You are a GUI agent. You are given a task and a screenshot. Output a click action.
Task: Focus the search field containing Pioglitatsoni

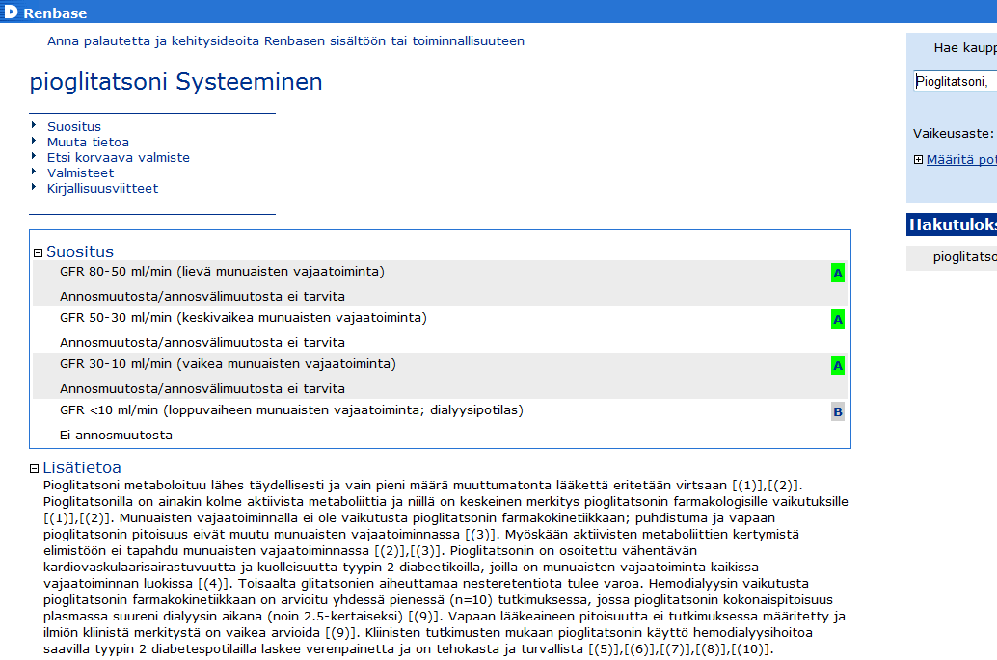[955, 81]
